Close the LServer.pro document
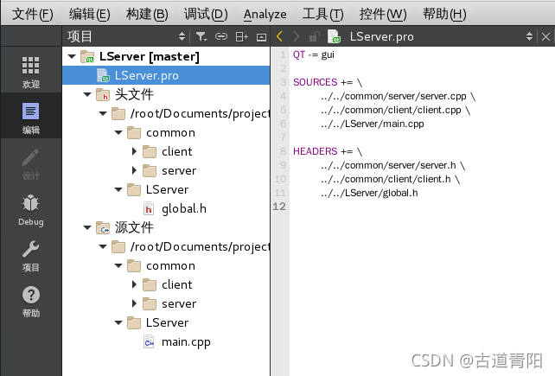555x376 pixels. [545, 36]
